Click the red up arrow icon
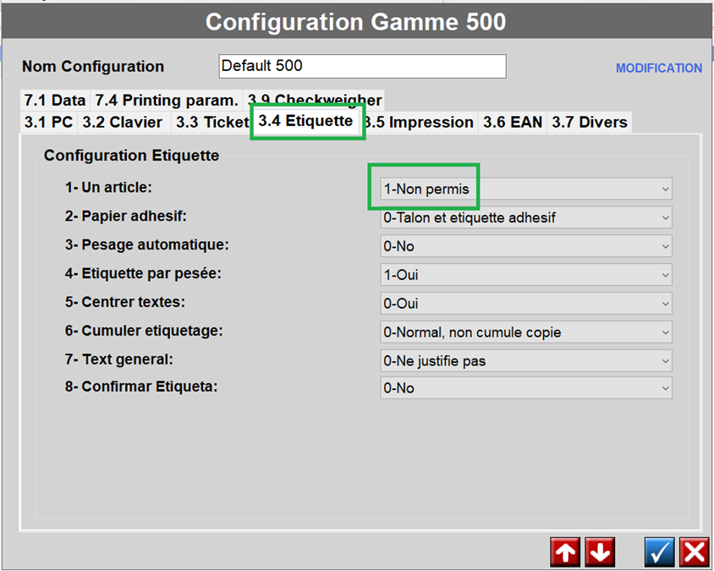This screenshot has height=571, width=714. (x=566, y=552)
